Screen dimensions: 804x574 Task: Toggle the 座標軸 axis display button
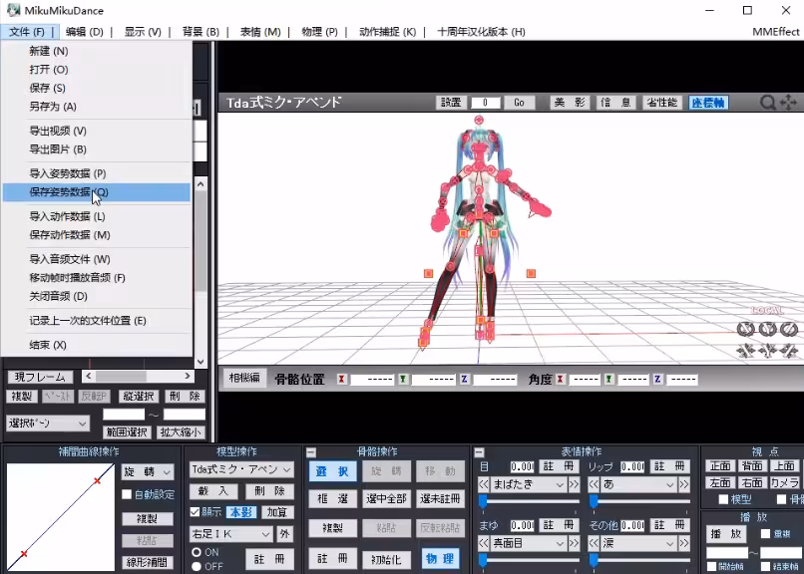click(708, 103)
